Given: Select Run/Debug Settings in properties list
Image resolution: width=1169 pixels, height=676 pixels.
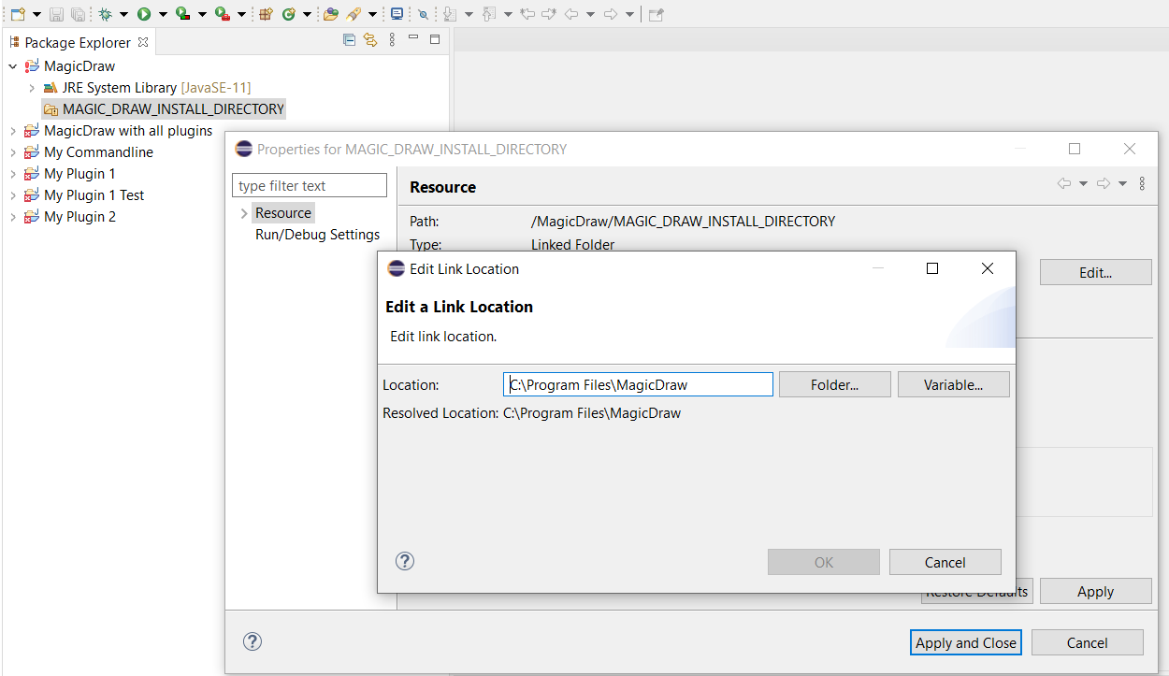Looking at the screenshot, I should tap(317, 235).
